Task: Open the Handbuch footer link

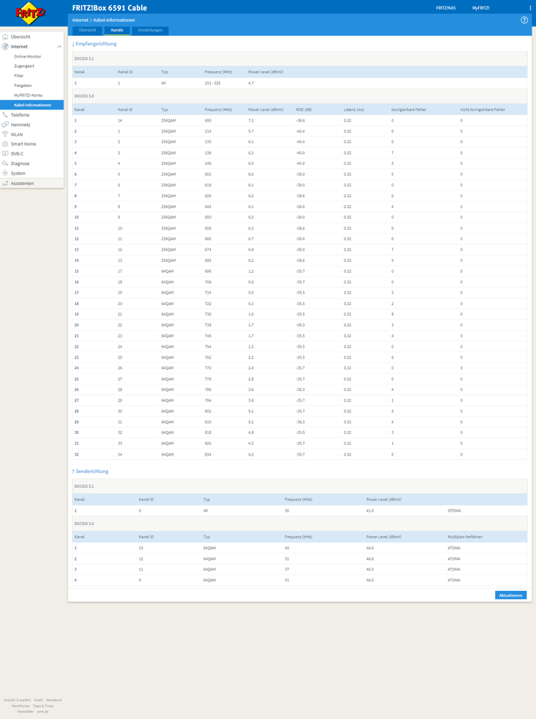Action: [x=54, y=700]
